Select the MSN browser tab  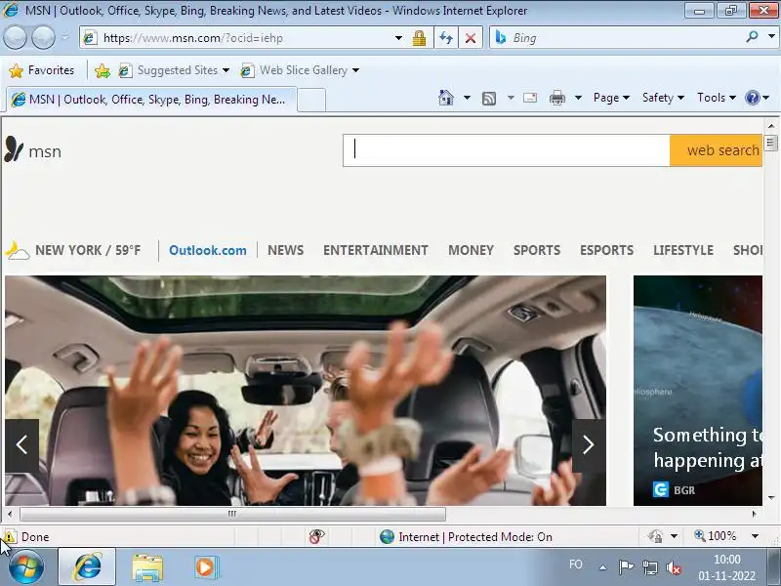pos(151,100)
